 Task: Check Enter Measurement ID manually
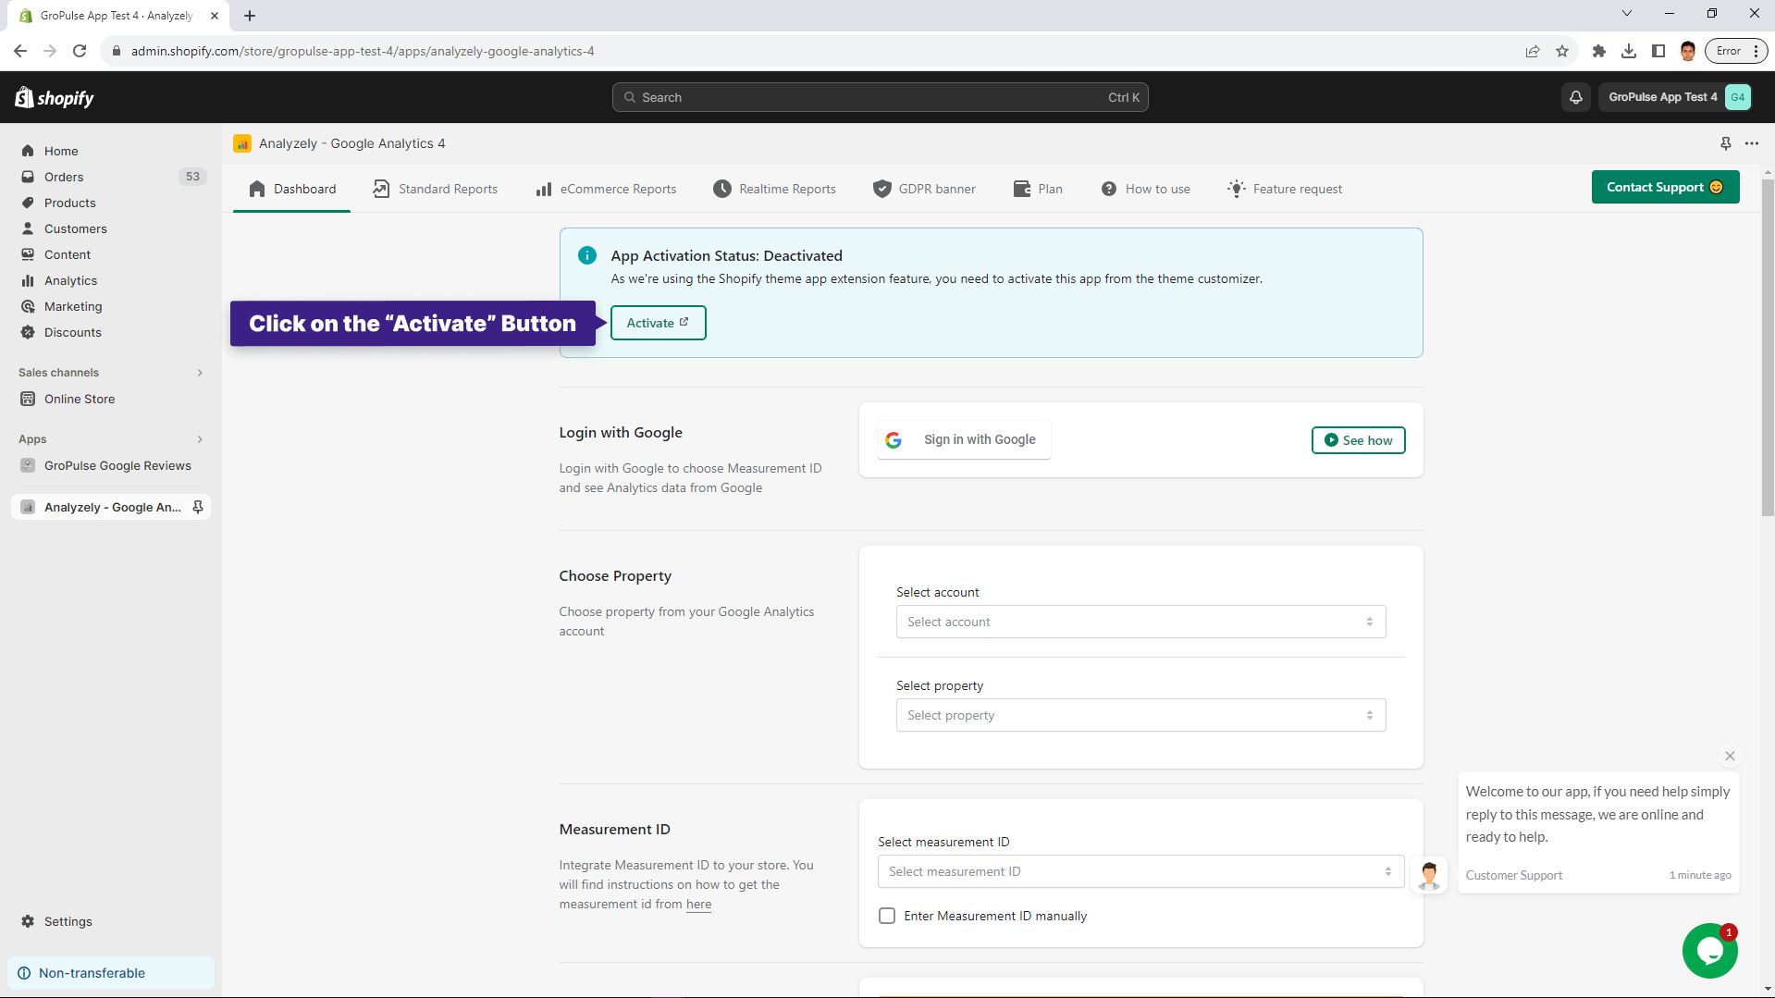point(887,916)
